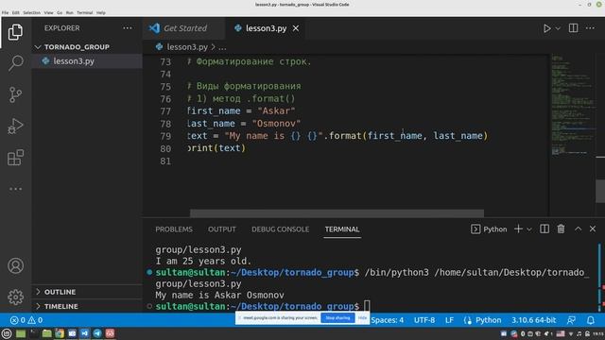Expand the OUTLINE section

click(60, 292)
